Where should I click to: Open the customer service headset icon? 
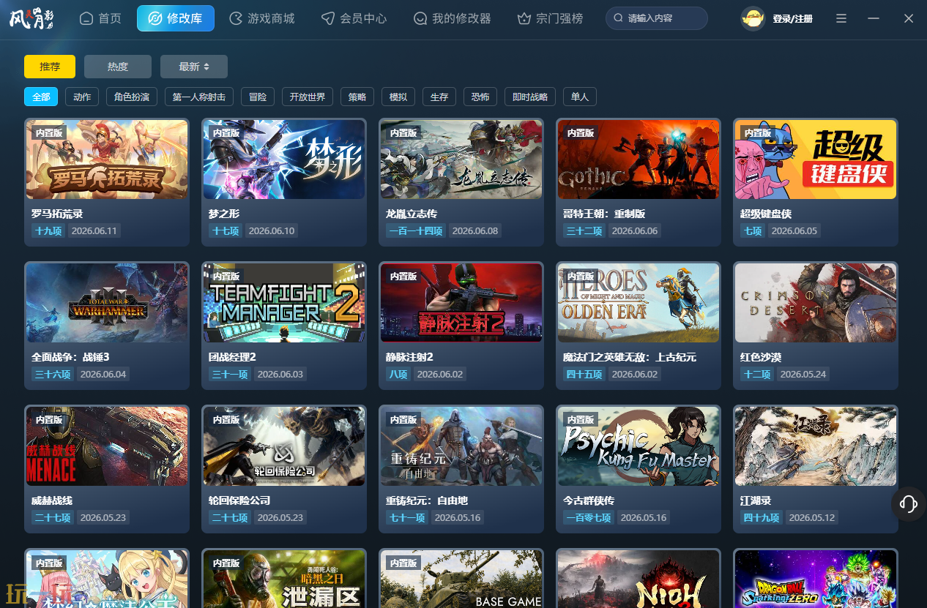[x=909, y=504]
